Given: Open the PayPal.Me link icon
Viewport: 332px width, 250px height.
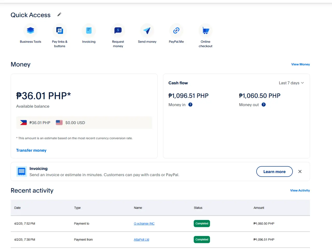Looking at the screenshot, I should 176,31.
